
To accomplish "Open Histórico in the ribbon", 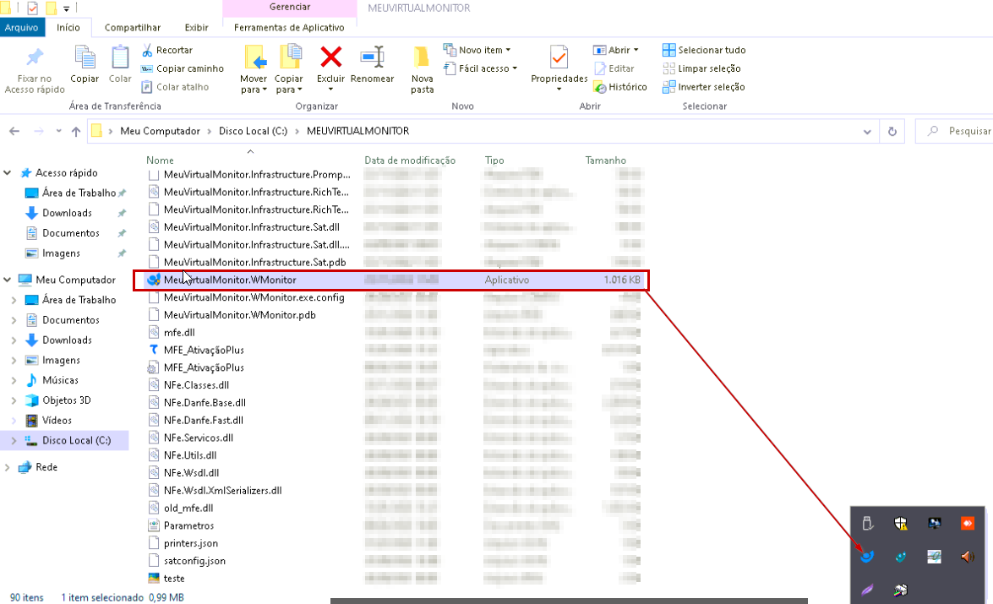I will 620,87.
